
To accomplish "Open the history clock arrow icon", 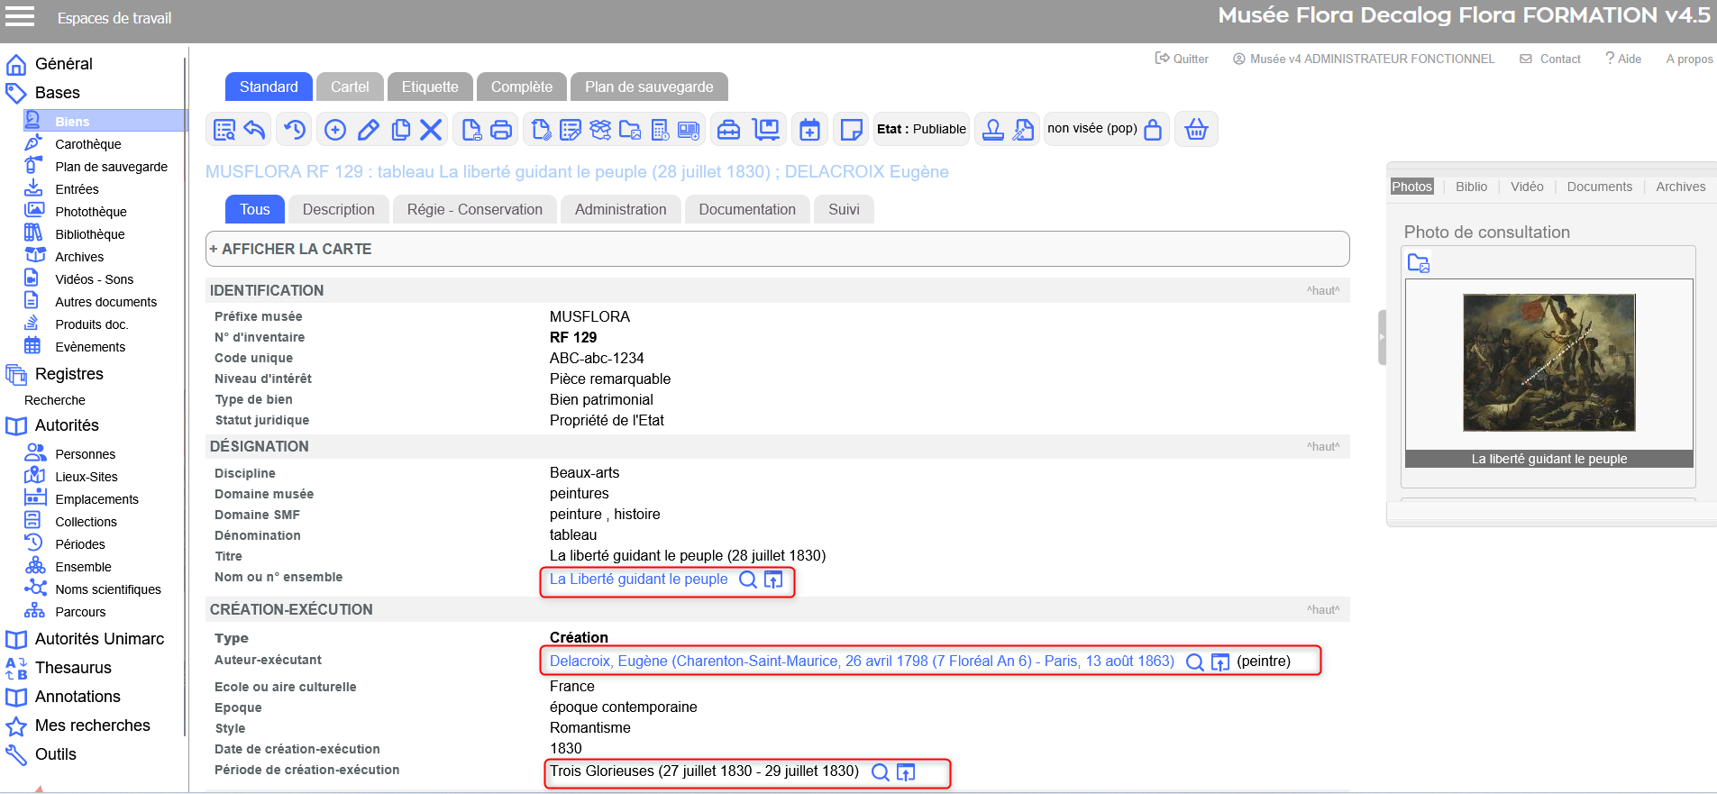I will coord(295,130).
